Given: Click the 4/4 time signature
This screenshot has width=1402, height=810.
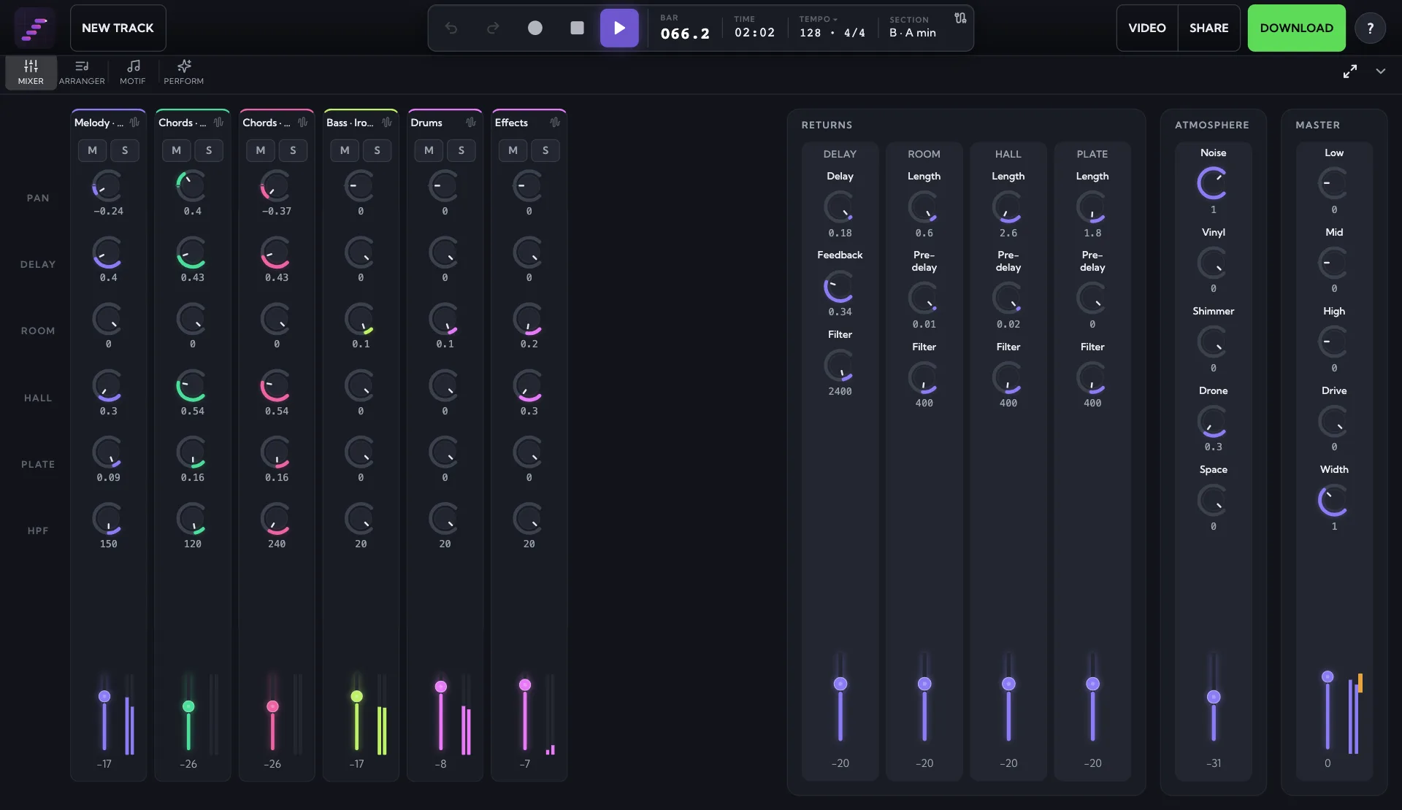Looking at the screenshot, I should point(854,33).
